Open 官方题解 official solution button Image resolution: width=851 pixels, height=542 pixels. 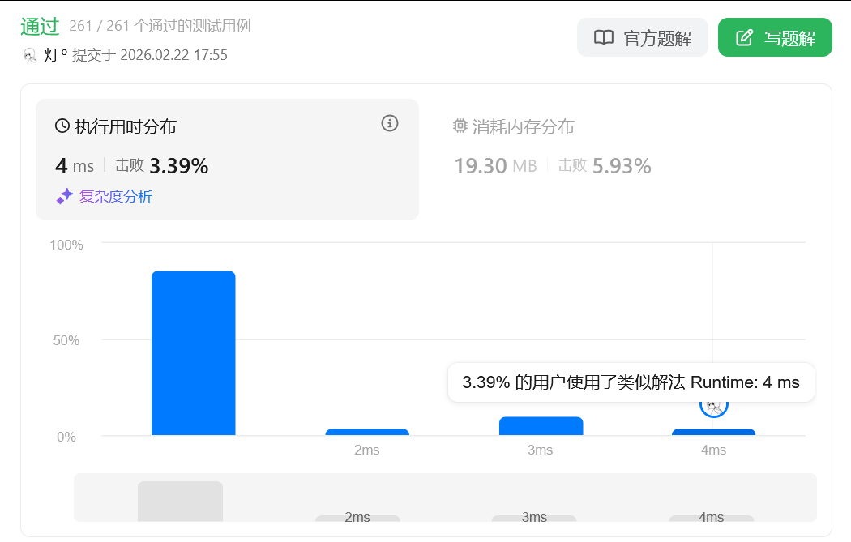point(642,38)
